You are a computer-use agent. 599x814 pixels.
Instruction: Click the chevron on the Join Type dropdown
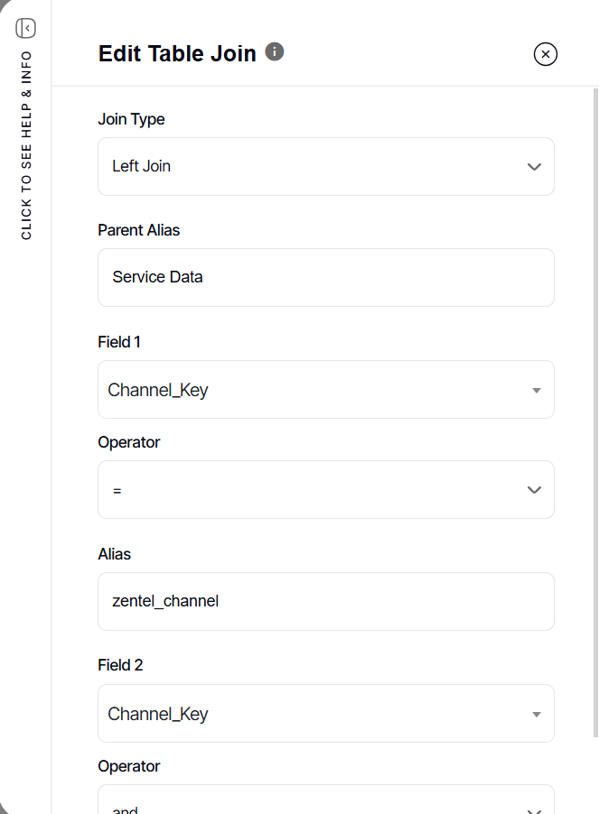534,166
